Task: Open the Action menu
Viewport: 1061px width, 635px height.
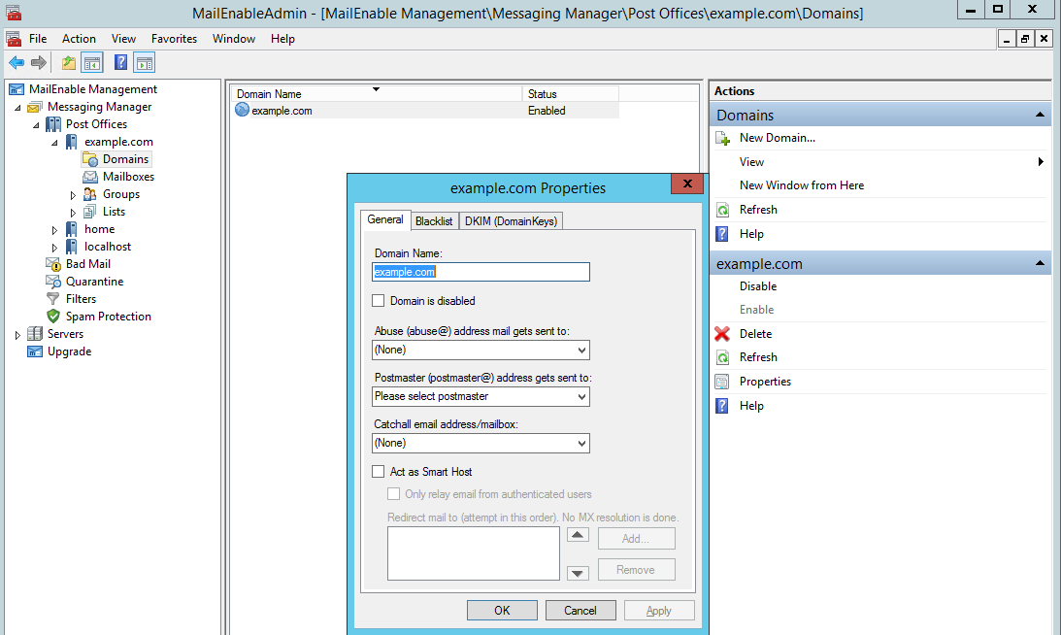Action: click(79, 39)
